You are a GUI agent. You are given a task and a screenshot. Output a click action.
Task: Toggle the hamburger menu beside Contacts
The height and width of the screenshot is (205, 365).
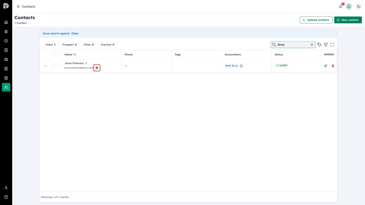click(x=18, y=6)
